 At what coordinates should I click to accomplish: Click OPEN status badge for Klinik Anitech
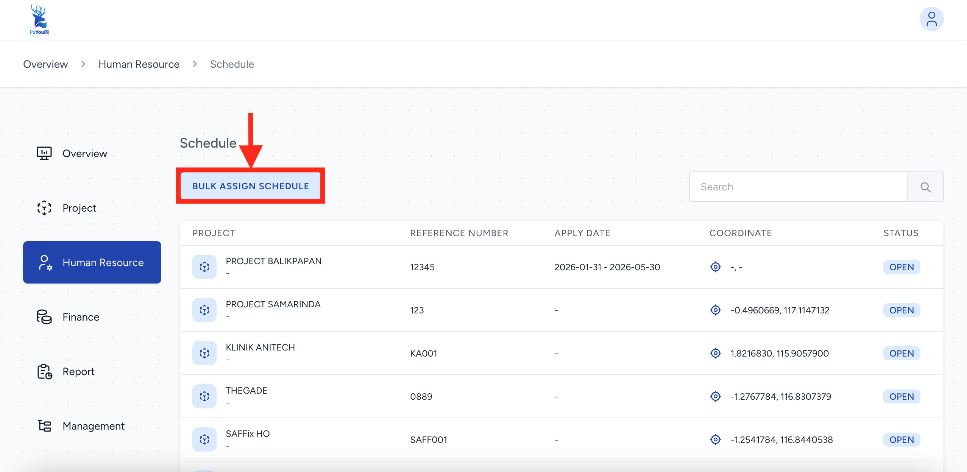(x=901, y=354)
